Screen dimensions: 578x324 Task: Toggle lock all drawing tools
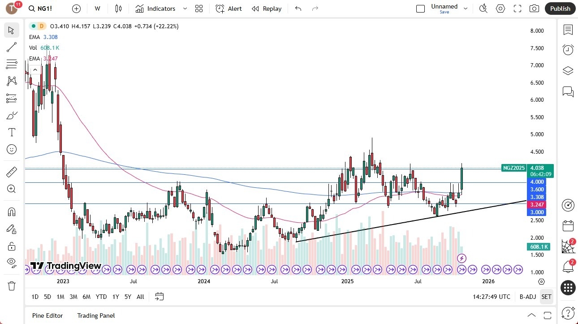(12, 246)
